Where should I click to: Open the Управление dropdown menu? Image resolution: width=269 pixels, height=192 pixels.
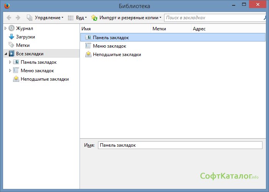45,18
